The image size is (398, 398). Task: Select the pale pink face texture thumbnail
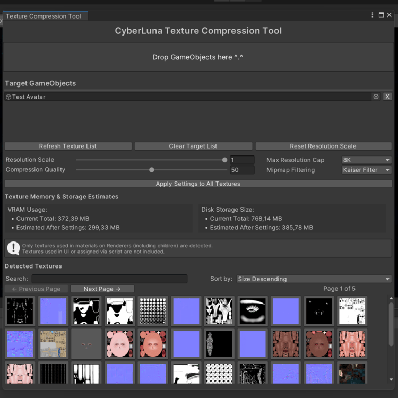[119, 344]
